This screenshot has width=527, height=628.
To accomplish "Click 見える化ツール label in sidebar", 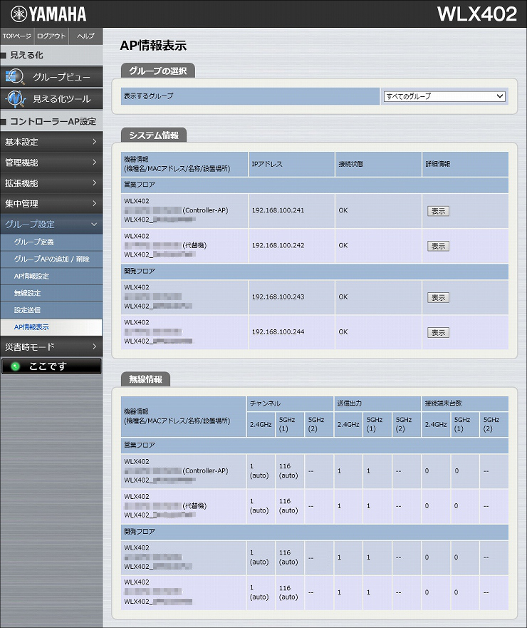I will 62,99.
